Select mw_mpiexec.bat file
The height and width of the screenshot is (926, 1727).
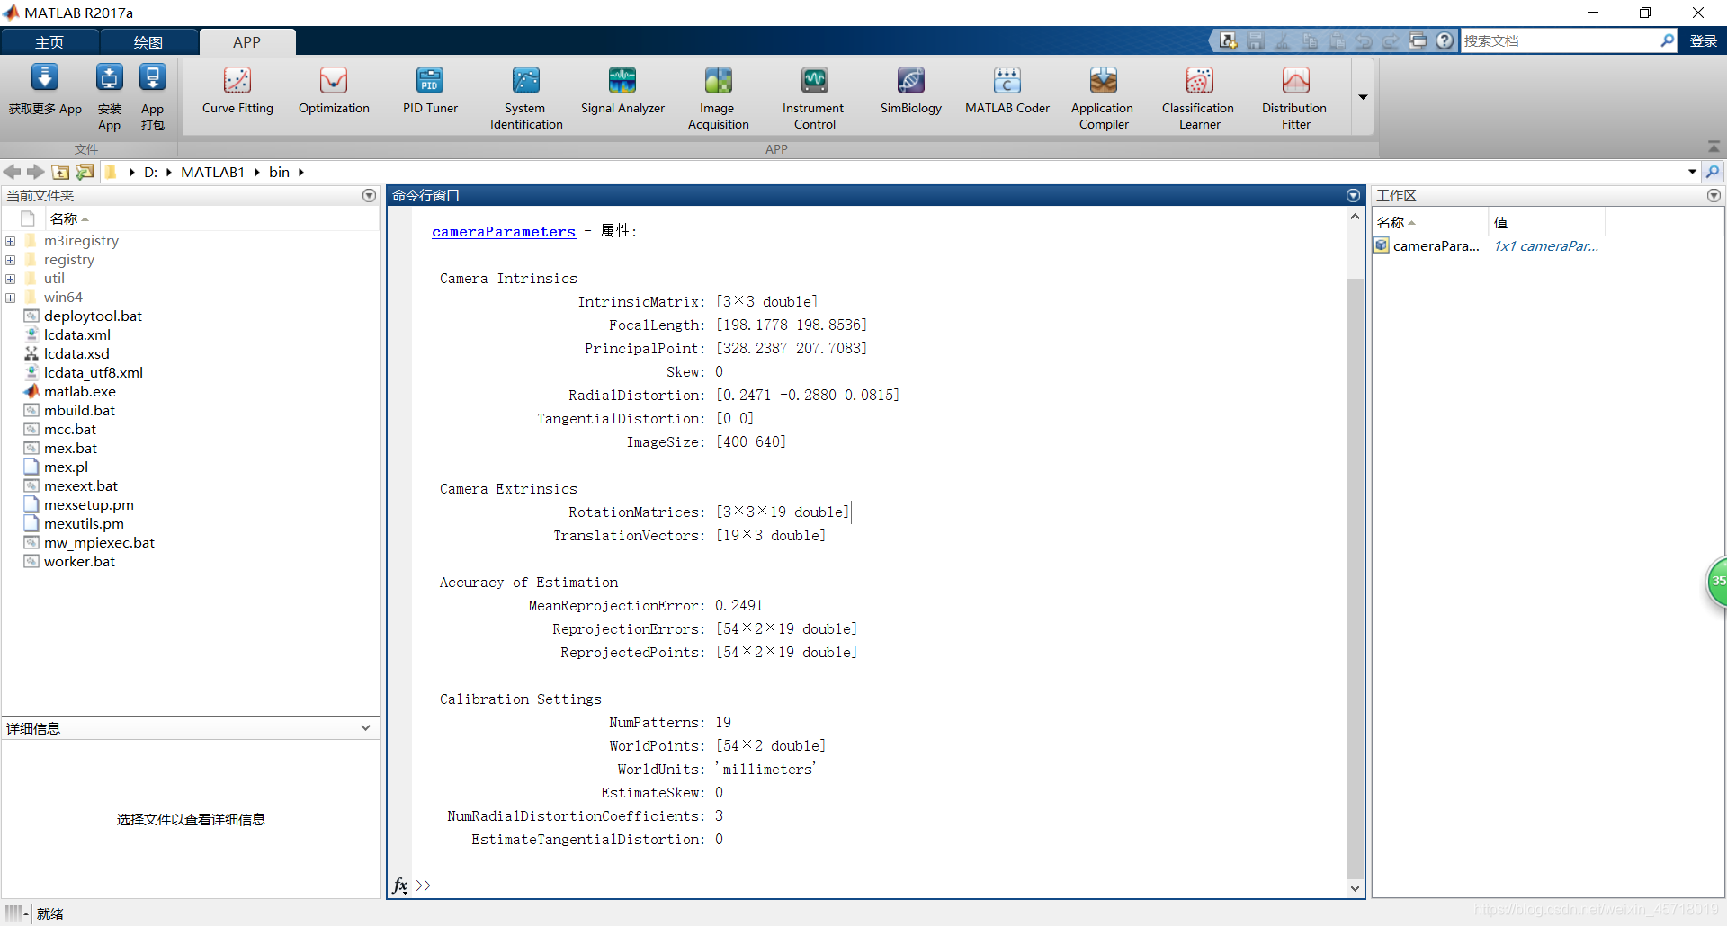click(x=99, y=543)
